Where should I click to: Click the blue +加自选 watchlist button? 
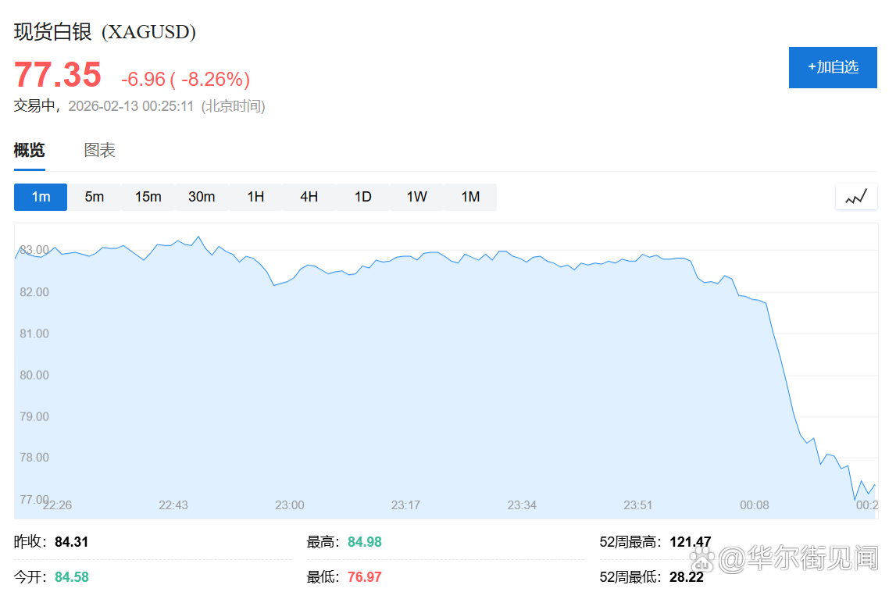(x=833, y=67)
